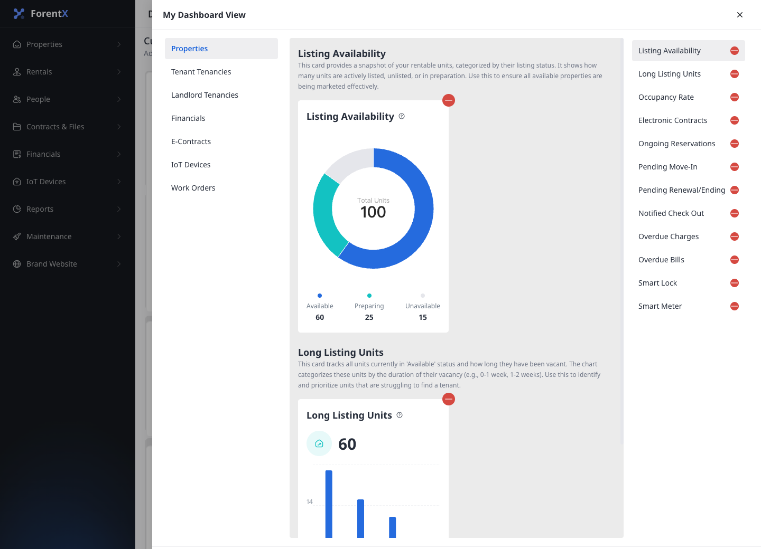The height and width of the screenshot is (549, 761).
Task: Click the IoT Devices sidebar icon
Action: (x=17, y=182)
